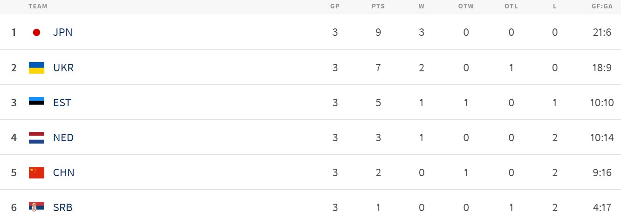Click the TEAM column header
Viewport: 621px width, 220px height.
(x=38, y=7)
